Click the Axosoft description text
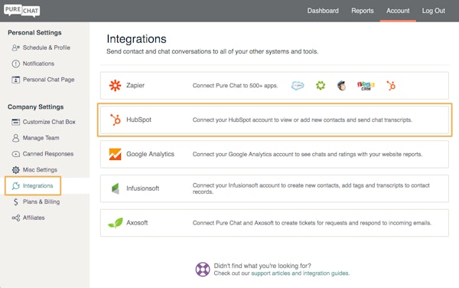 click(312, 223)
